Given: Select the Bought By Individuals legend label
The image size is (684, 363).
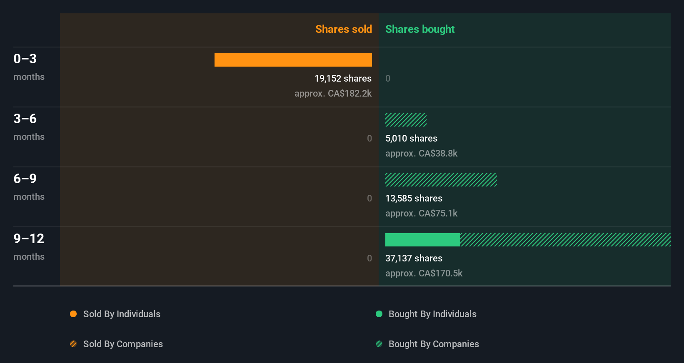Looking at the screenshot, I should [x=432, y=314].
